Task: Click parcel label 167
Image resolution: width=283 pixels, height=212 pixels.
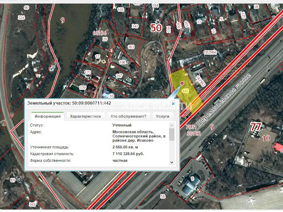Action: [x=119, y=76]
